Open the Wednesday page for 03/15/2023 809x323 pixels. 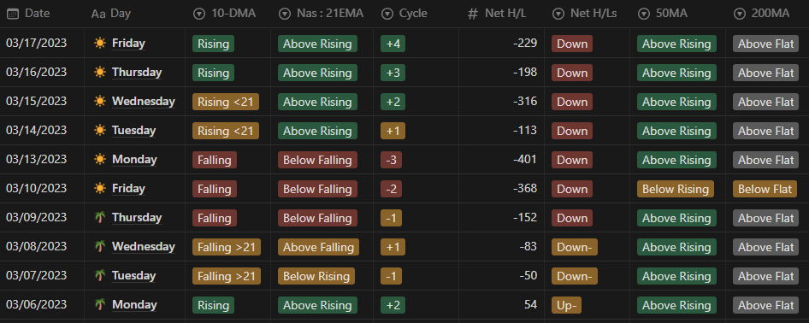coord(144,102)
